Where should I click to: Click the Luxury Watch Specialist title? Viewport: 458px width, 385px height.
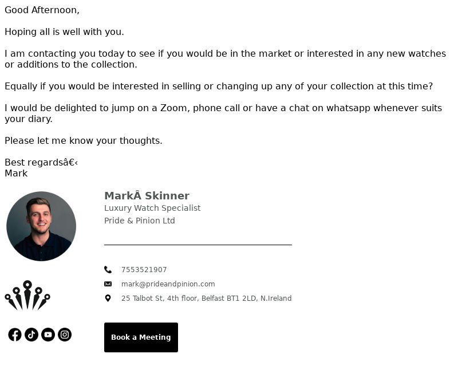[152, 208]
